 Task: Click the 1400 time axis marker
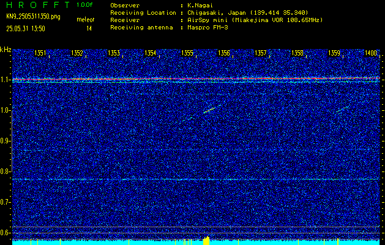371,53
